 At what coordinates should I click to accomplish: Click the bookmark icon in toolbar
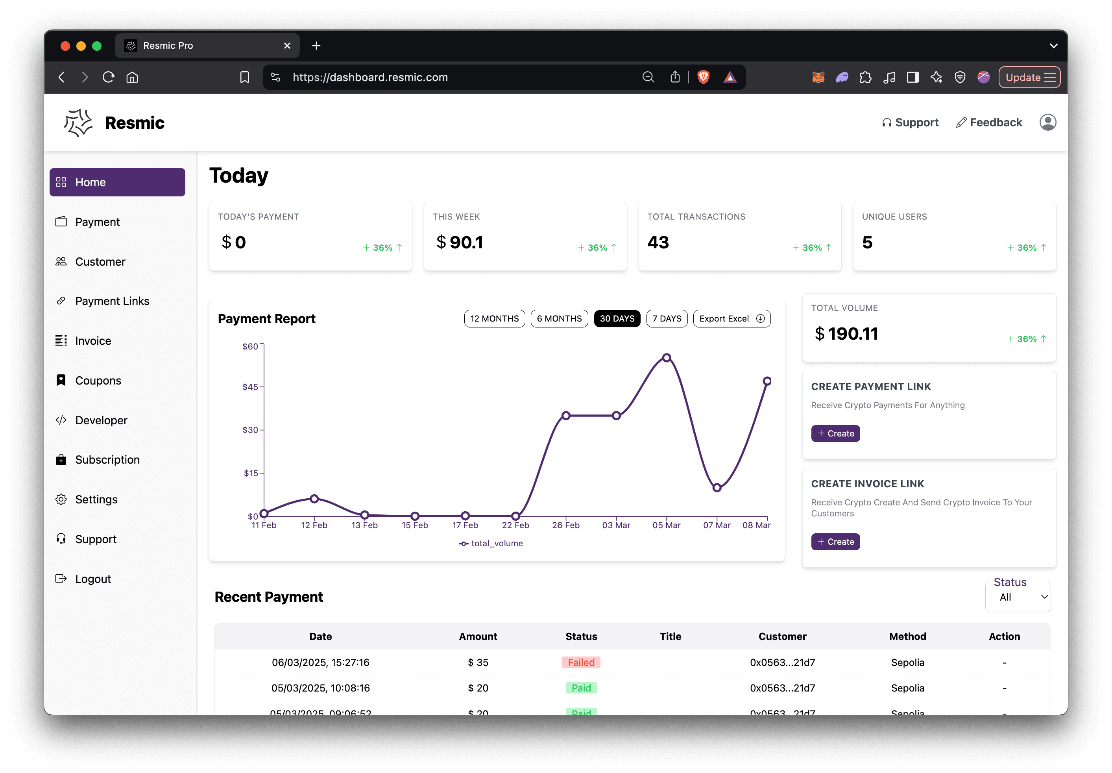point(245,78)
